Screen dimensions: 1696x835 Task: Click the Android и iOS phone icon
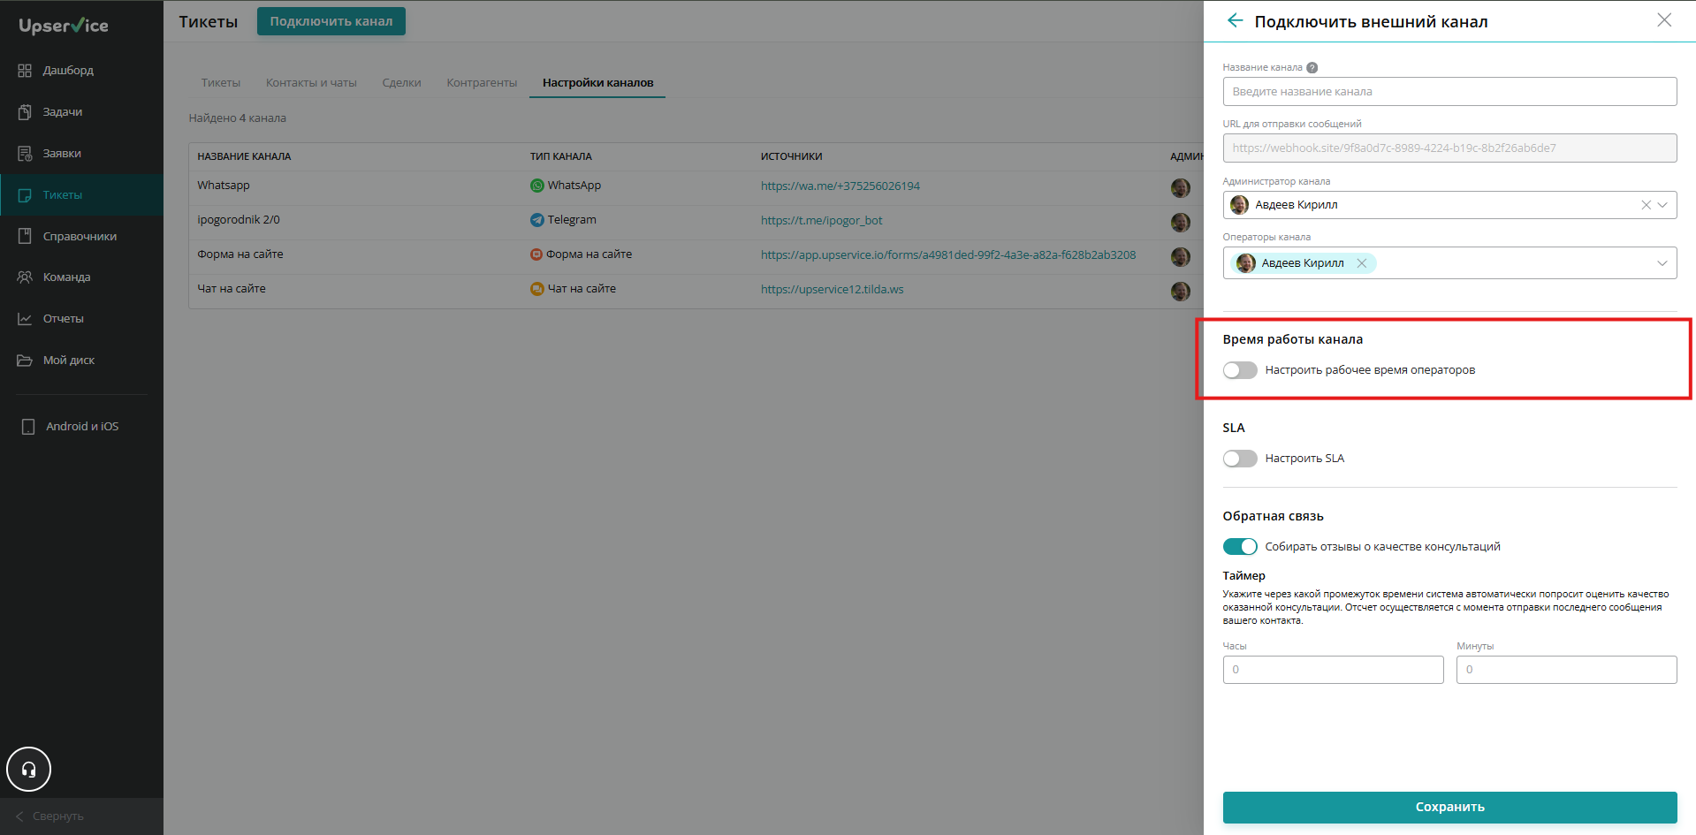pos(28,427)
